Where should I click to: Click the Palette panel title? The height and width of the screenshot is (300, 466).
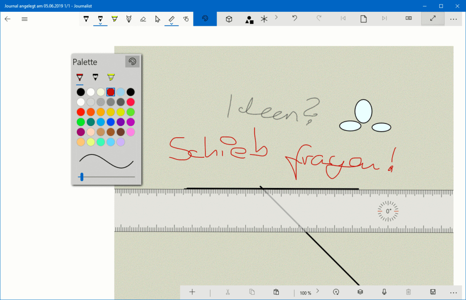coord(85,62)
